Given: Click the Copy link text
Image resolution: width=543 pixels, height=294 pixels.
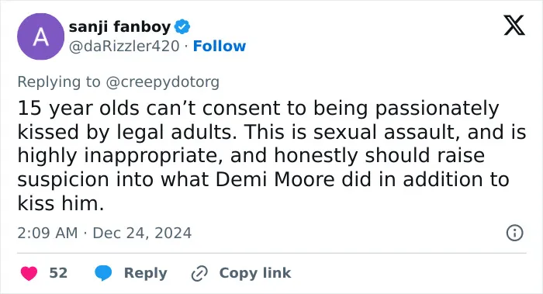Looking at the screenshot, I should click(255, 273).
